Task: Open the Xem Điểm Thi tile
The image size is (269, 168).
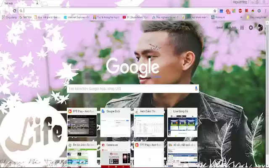Action: point(149,122)
